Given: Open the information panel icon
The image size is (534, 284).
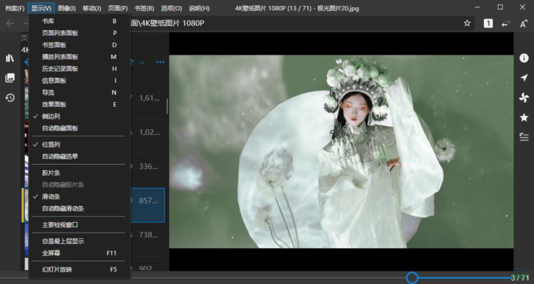Looking at the screenshot, I should (524, 58).
